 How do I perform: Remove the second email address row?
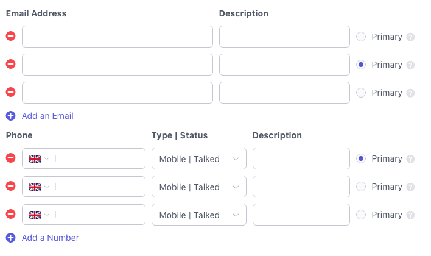tap(10, 65)
